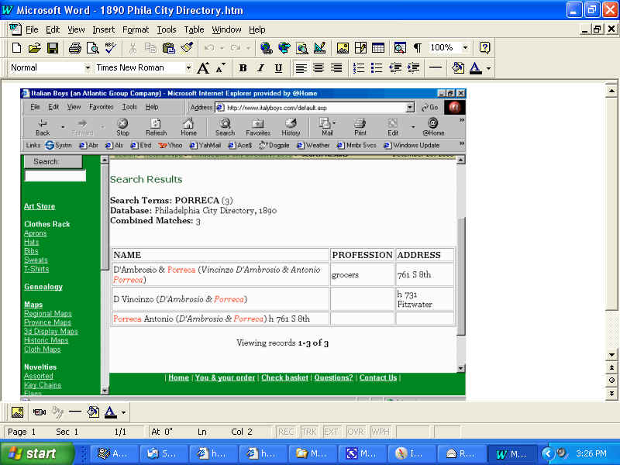Screen dimensions: 620x465
Task: Click the Print icon in toolbar
Action: click(x=75, y=48)
